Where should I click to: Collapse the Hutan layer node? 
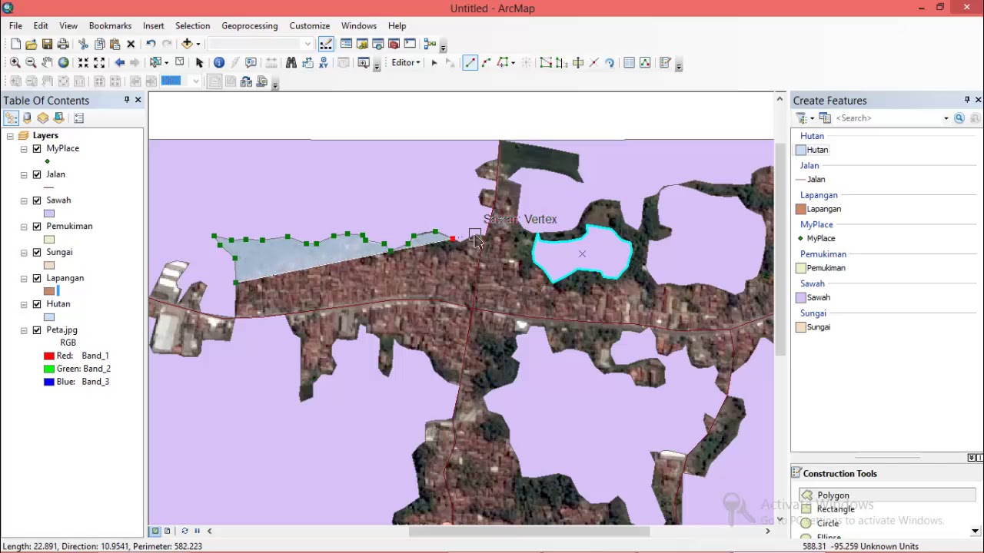point(24,304)
